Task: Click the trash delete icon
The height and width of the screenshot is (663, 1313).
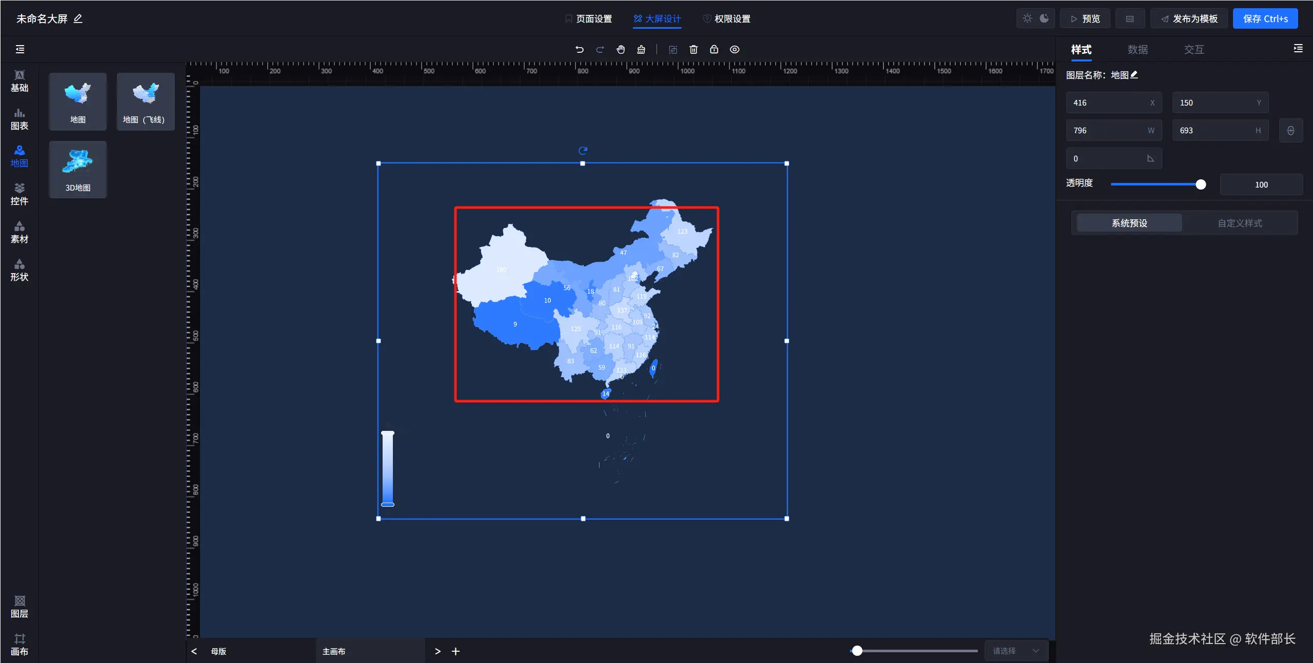Action: [x=693, y=50]
